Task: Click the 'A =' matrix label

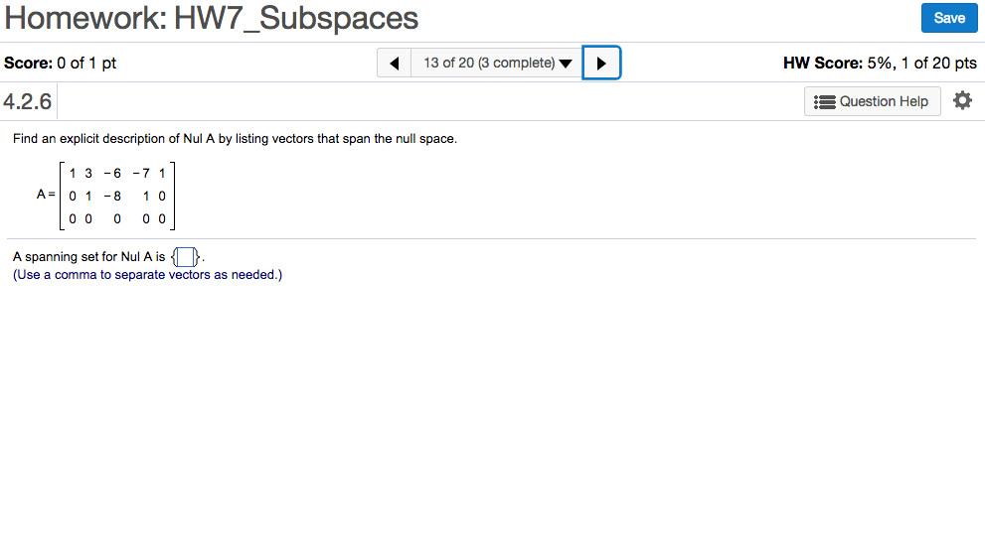Action: coord(46,195)
